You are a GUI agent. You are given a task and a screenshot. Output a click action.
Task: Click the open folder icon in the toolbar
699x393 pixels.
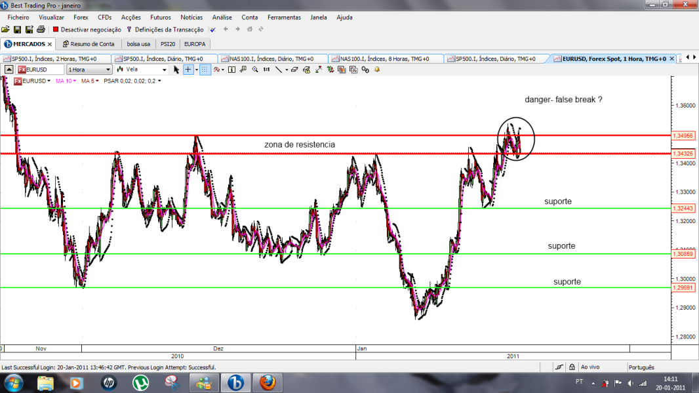pyautogui.click(x=5, y=30)
